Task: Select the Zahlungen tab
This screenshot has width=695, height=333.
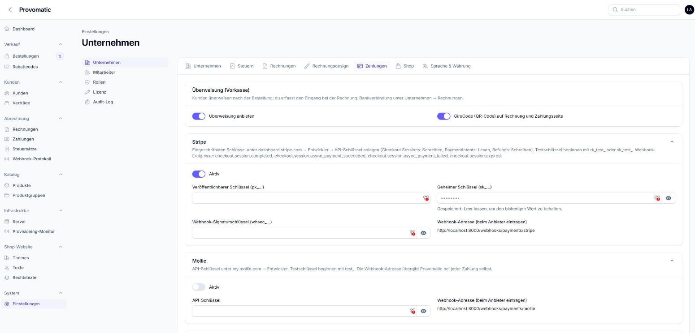Action: [372, 66]
